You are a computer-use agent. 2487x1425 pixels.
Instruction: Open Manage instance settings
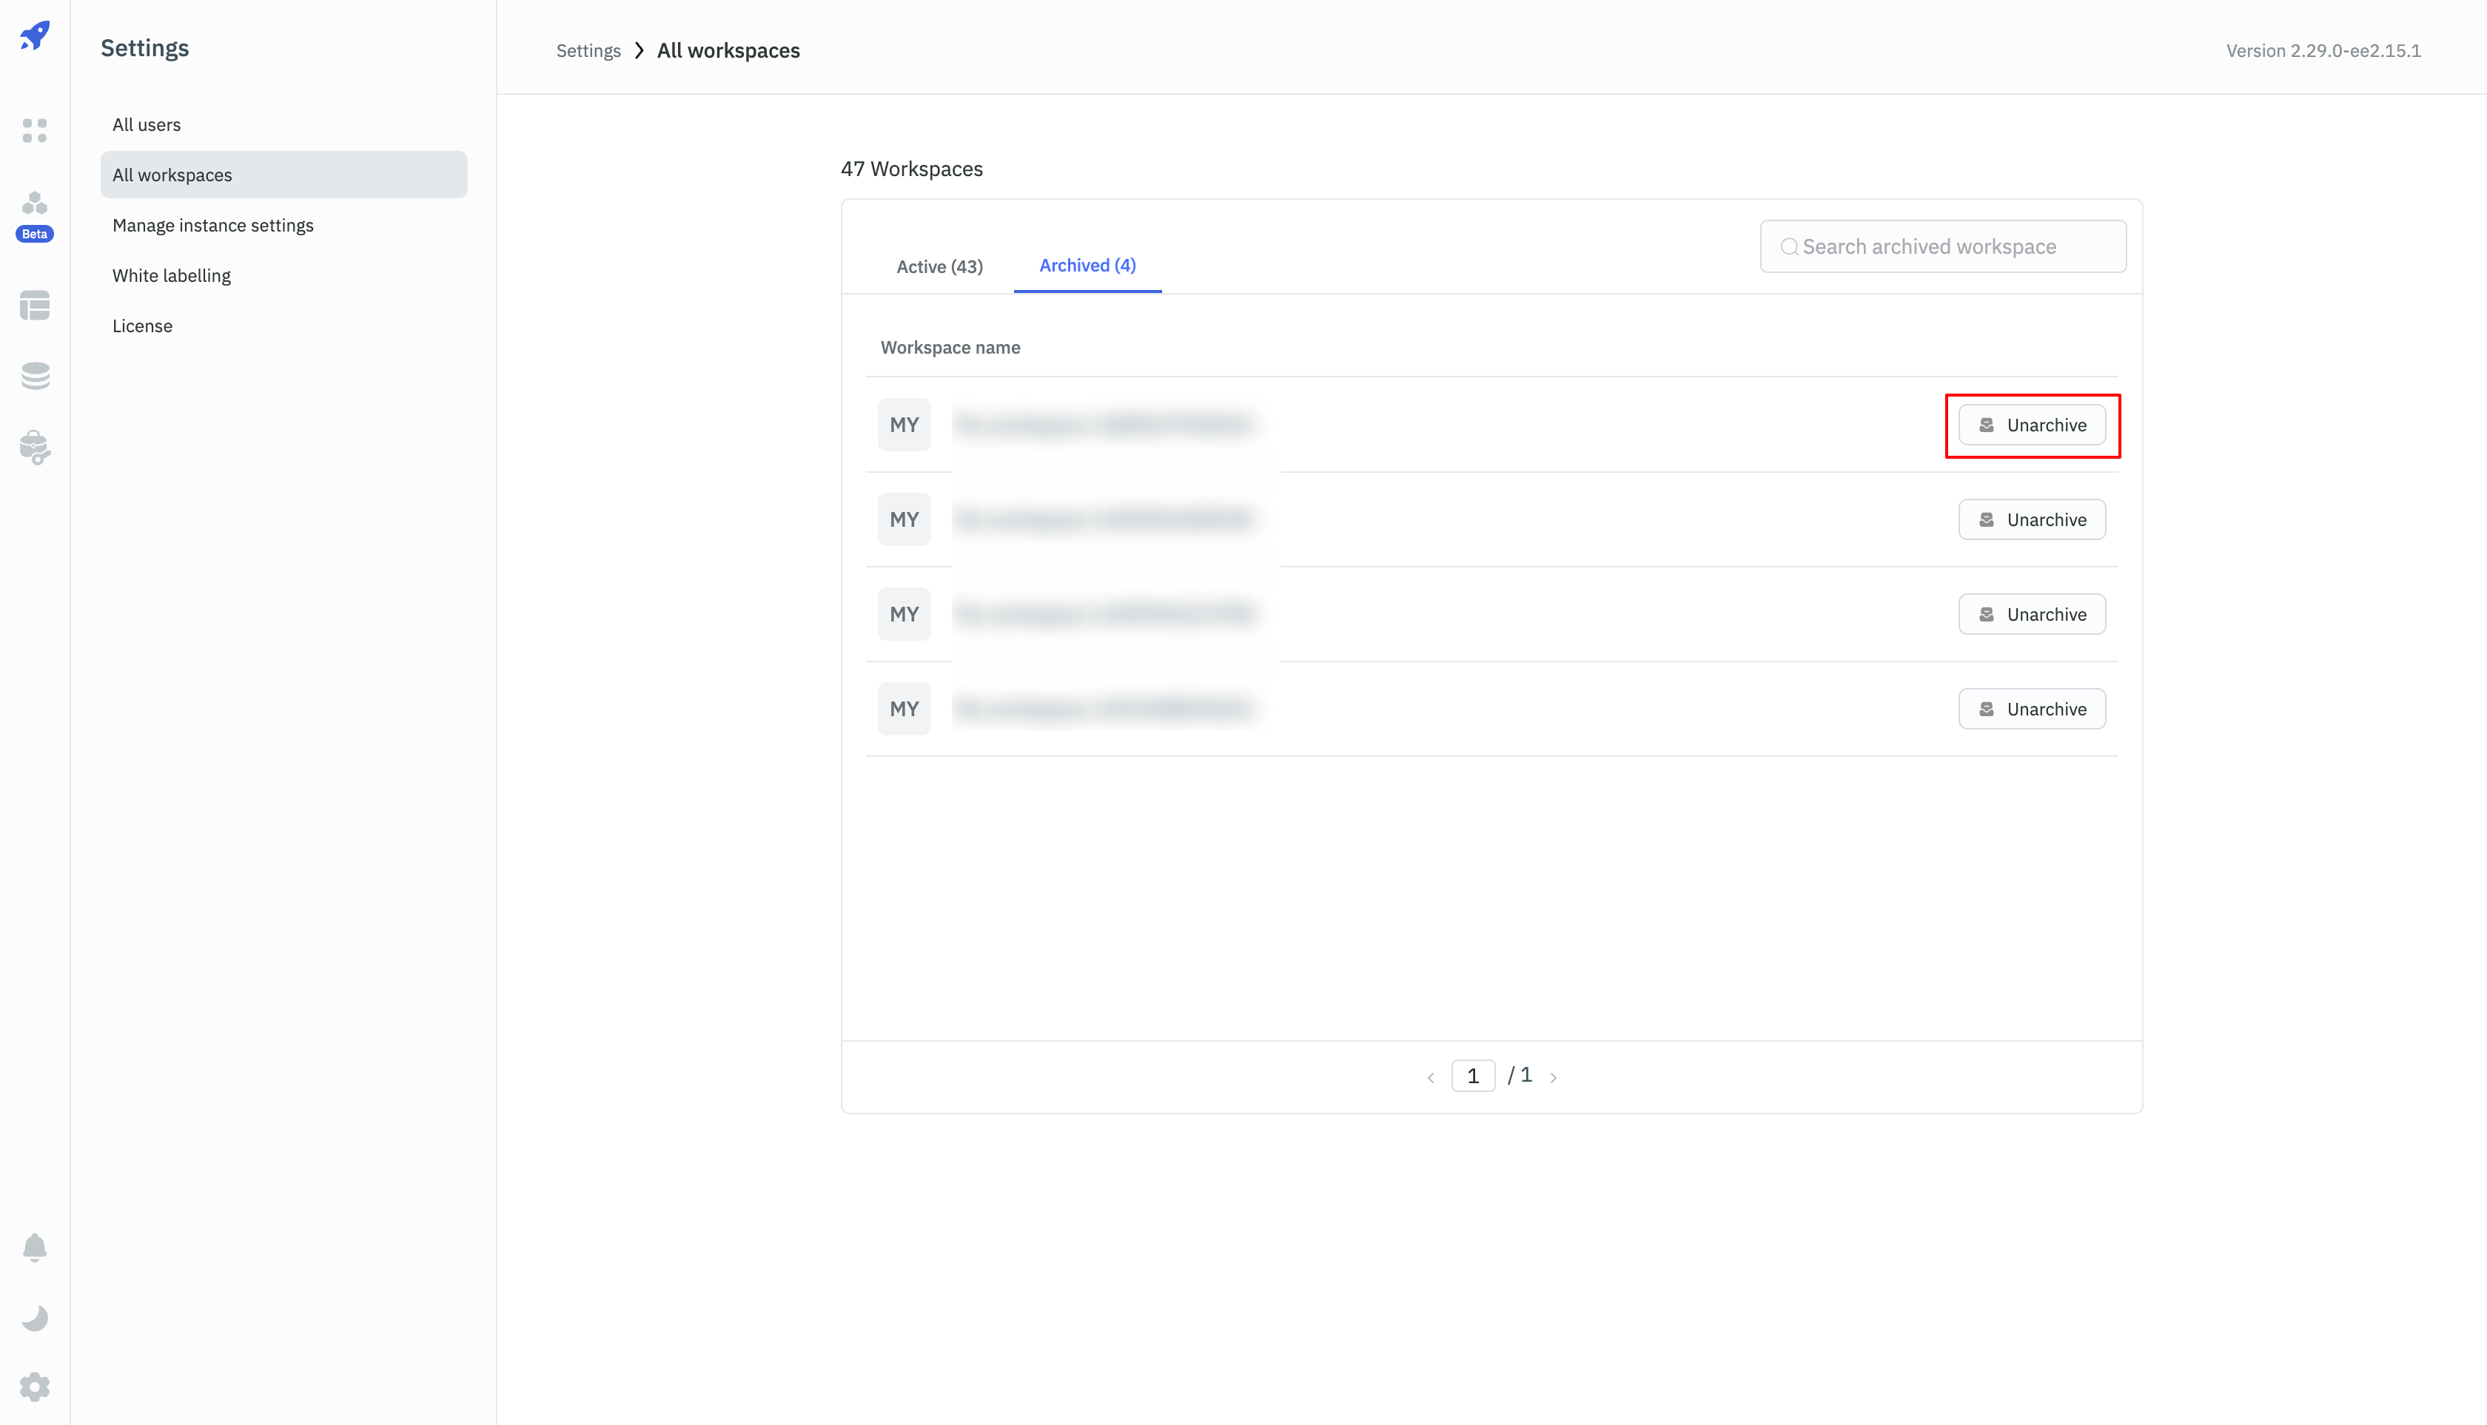click(x=212, y=225)
